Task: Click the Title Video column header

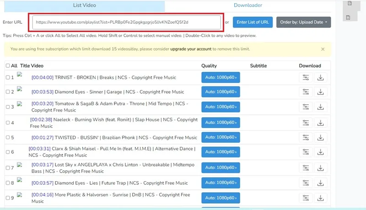Action: tap(32, 66)
